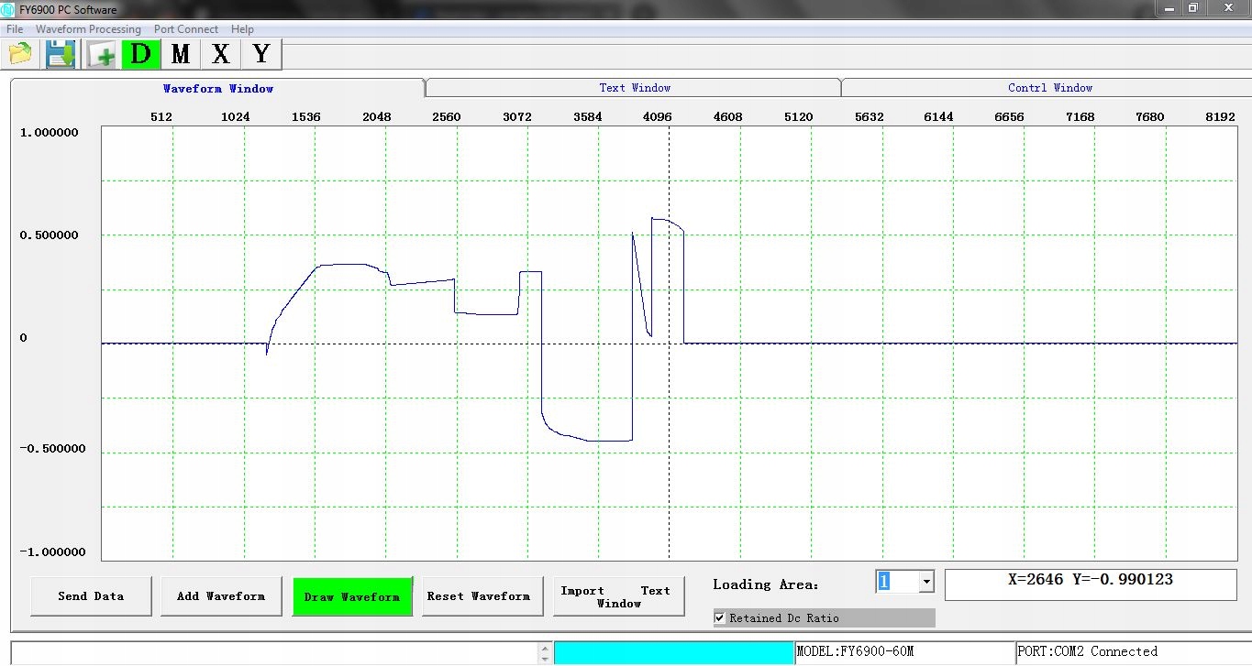
Task: Click the Import Text Window button
Action: pos(618,596)
